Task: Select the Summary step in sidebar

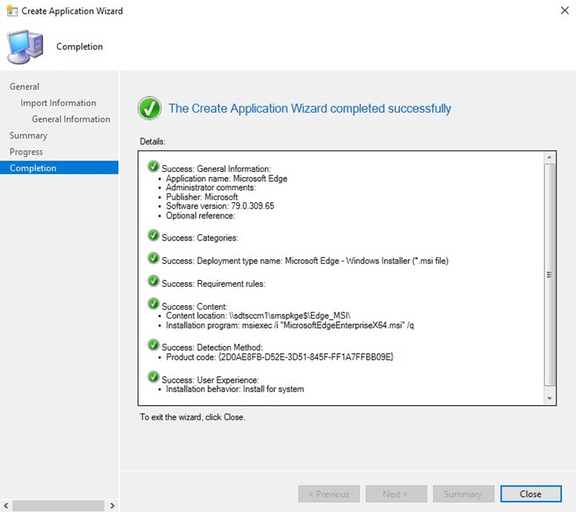Action: (28, 135)
